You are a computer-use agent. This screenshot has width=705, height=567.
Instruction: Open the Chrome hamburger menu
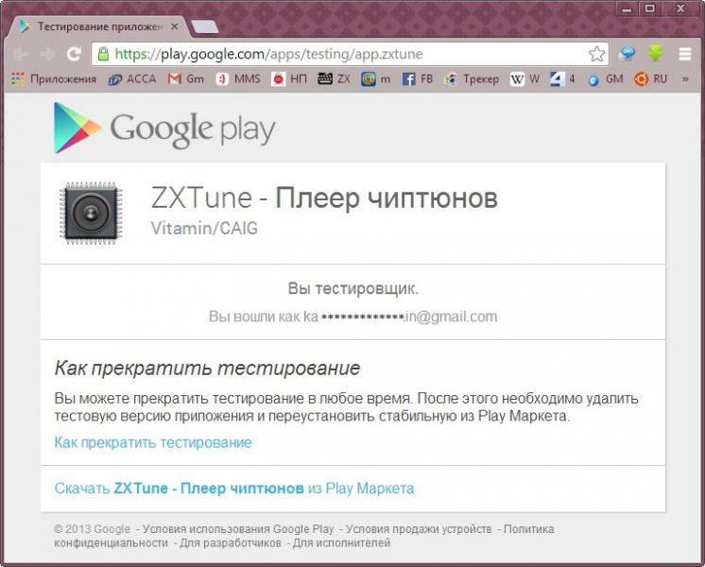pyautogui.click(x=684, y=54)
